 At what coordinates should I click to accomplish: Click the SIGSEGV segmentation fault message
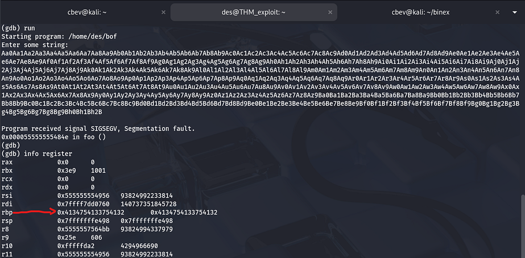(x=97, y=128)
